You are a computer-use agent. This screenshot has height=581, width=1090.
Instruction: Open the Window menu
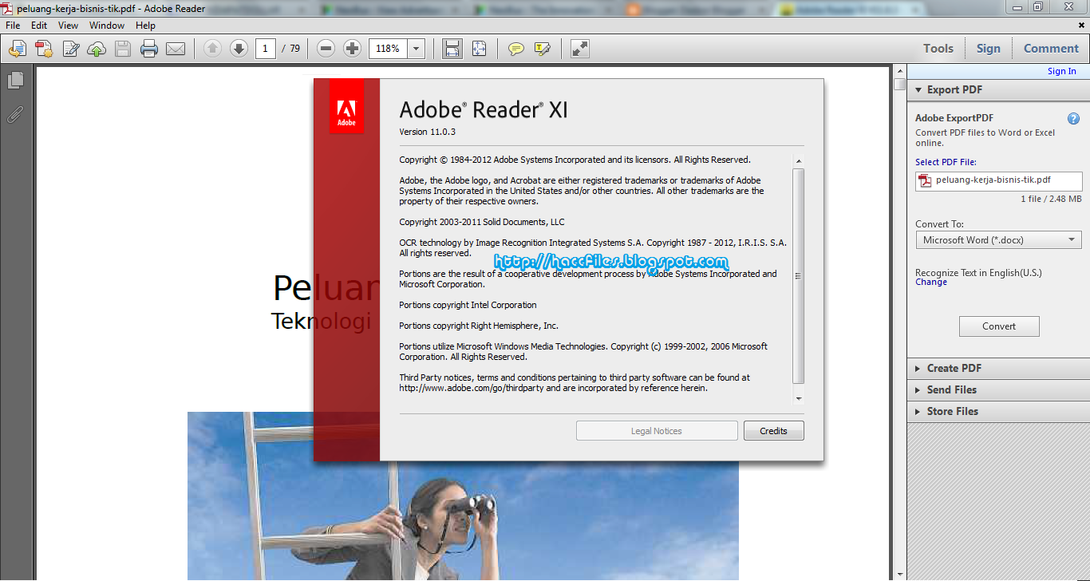(107, 26)
